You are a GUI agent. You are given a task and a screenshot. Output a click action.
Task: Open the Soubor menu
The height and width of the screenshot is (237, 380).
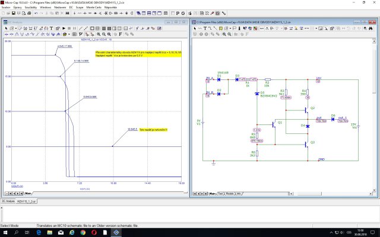(x=6, y=7)
